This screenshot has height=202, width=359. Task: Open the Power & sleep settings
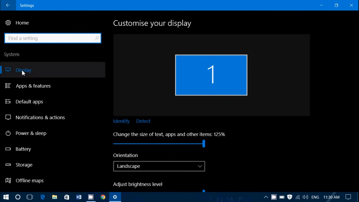point(53,133)
